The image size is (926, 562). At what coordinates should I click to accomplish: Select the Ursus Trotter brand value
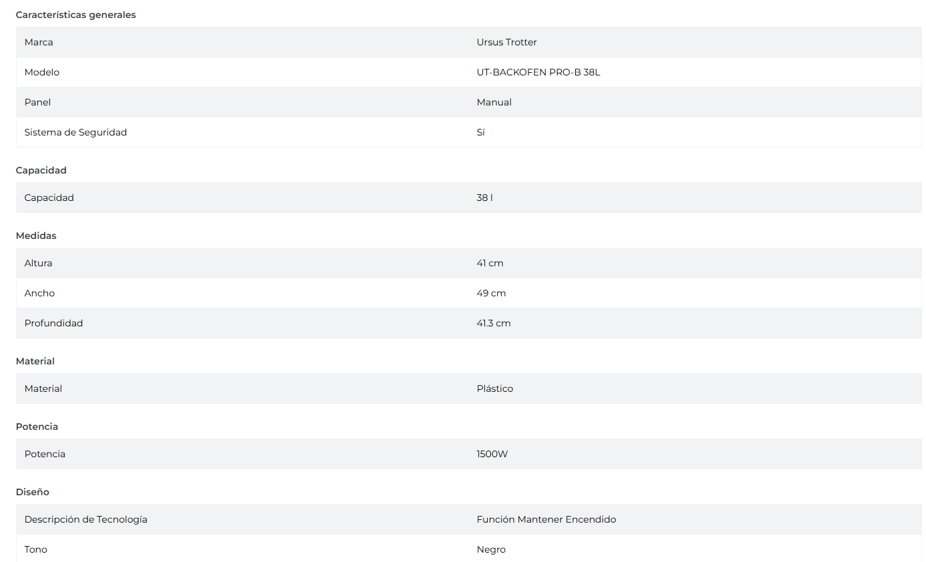506,42
